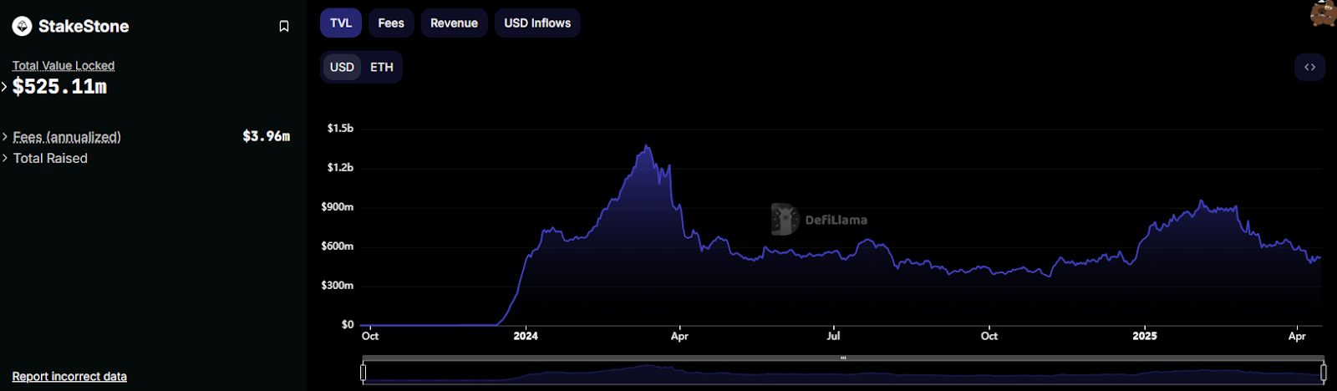The image size is (1337, 391).
Task: Click the top grip of the range selector
Action: click(843, 358)
